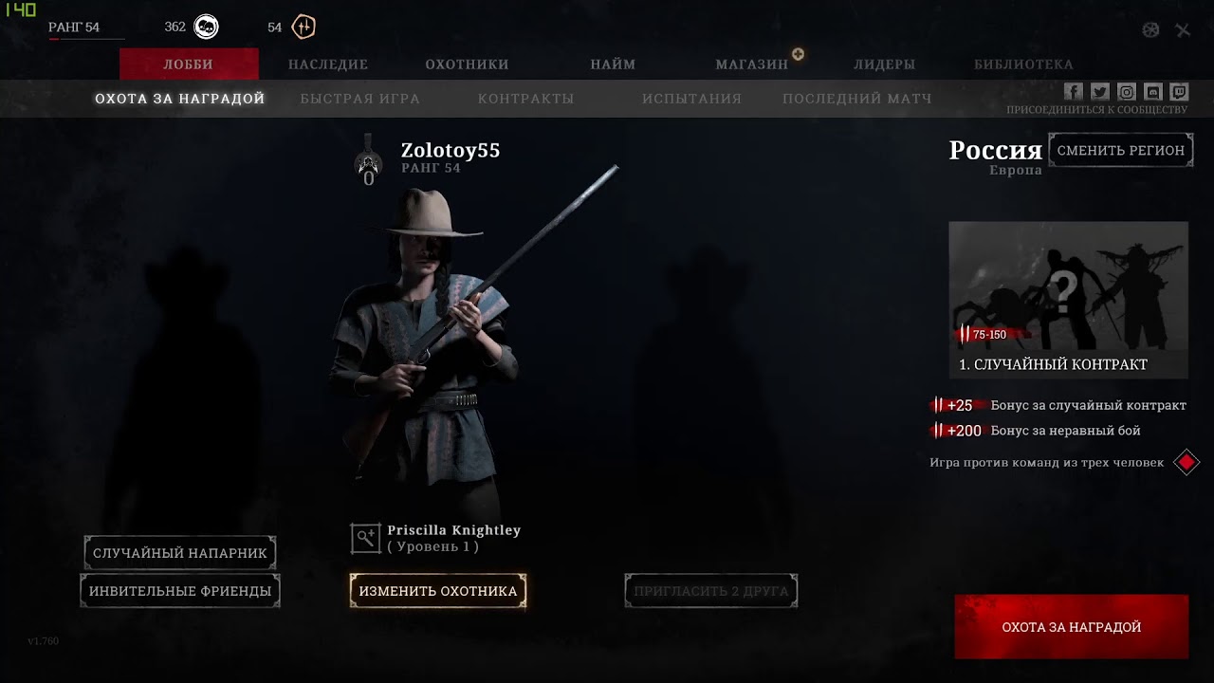Image resolution: width=1214 pixels, height=683 pixels.
Task: Click the Сменить регион button
Action: pyautogui.click(x=1121, y=150)
